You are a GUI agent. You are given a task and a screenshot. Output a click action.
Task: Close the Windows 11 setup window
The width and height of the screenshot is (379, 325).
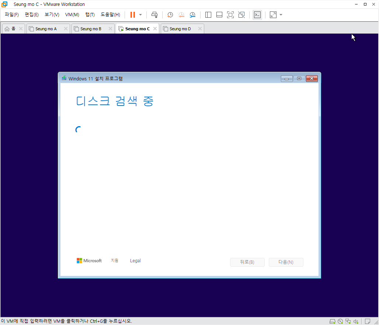coord(312,79)
